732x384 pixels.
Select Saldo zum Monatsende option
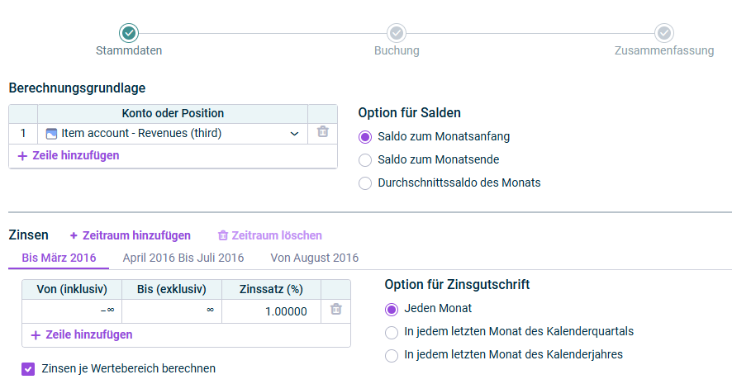[x=365, y=160]
